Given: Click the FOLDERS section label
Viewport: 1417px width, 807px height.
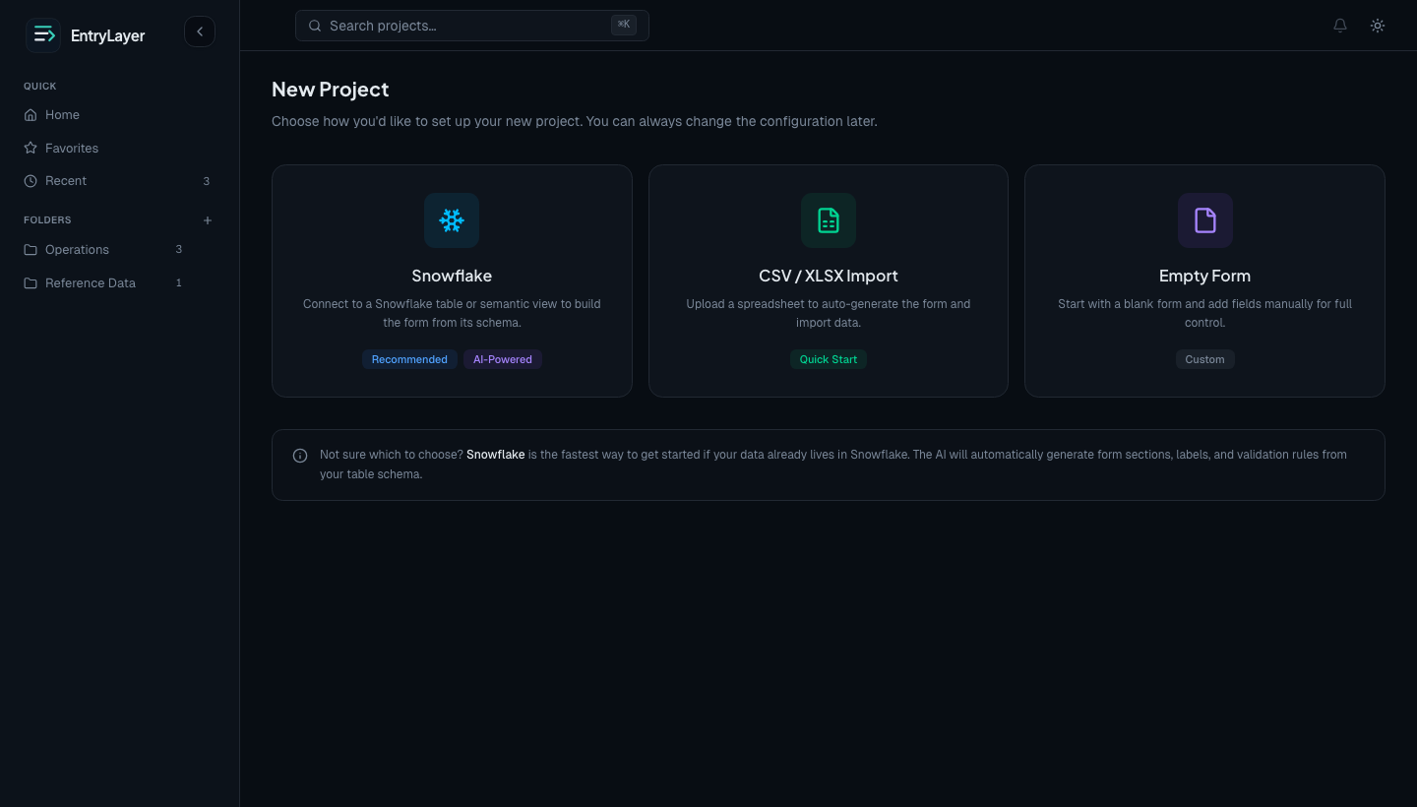Looking at the screenshot, I should click(47, 220).
